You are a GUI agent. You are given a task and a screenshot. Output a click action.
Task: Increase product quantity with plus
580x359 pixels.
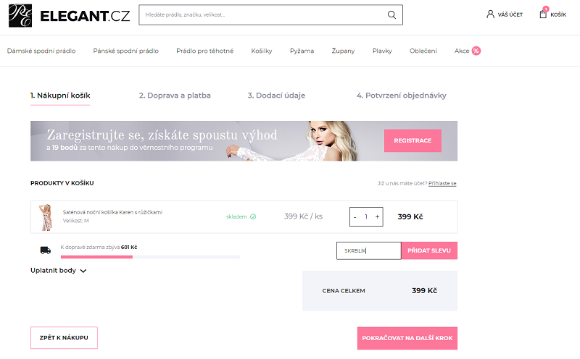(x=377, y=217)
